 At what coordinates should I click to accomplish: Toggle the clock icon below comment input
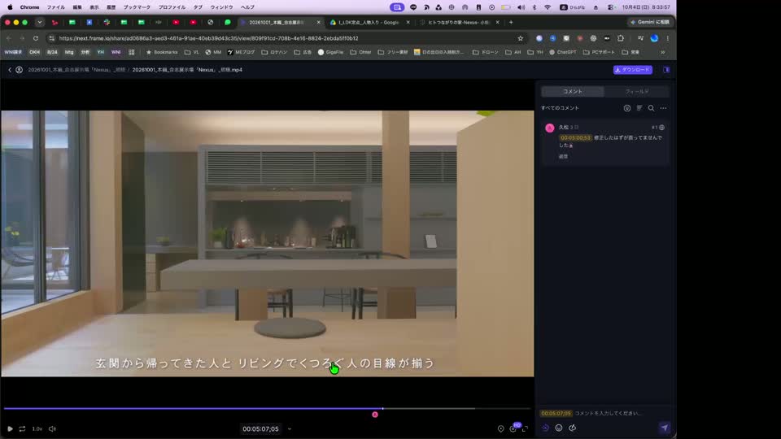tap(545, 428)
